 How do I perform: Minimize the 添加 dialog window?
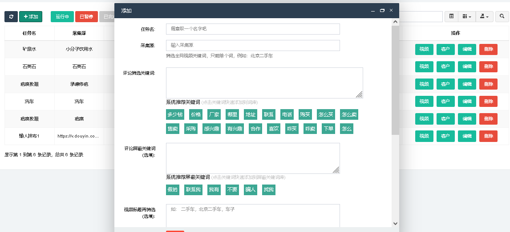click(x=373, y=10)
